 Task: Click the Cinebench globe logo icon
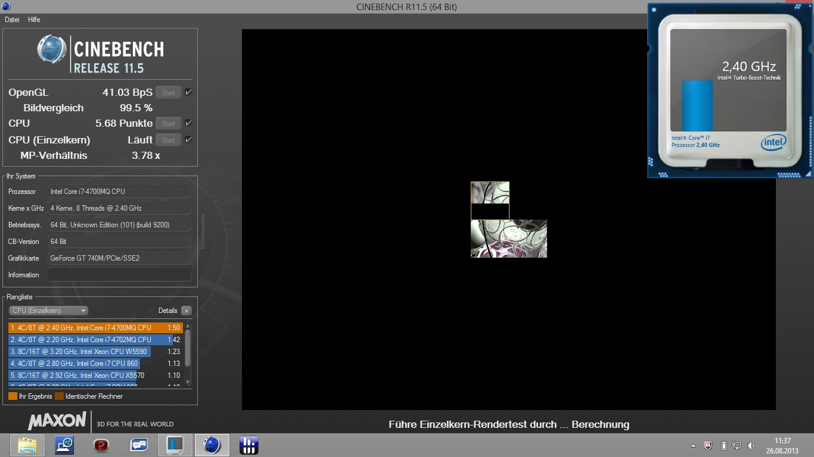pos(52,49)
